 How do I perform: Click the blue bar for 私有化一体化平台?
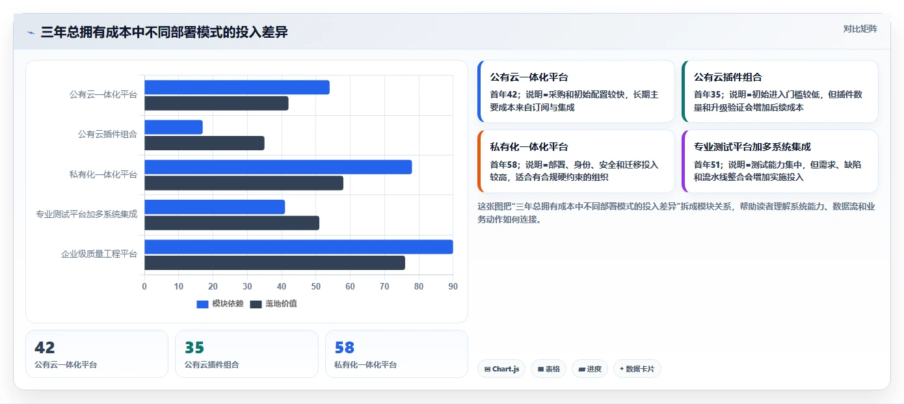(278, 167)
